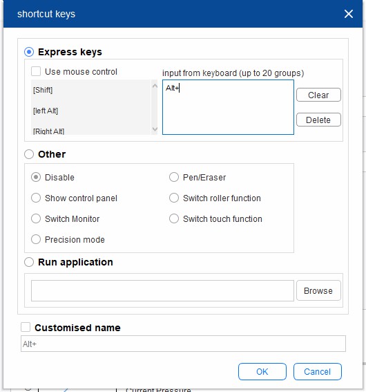This screenshot has width=366, height=392.
Task: Click the key list scroll up arrow
Action: pos(155,86)
